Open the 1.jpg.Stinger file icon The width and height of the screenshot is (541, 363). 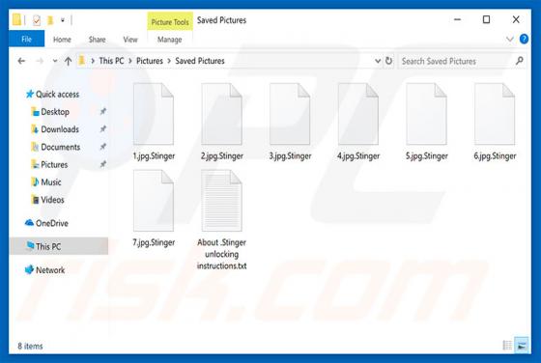154,114
